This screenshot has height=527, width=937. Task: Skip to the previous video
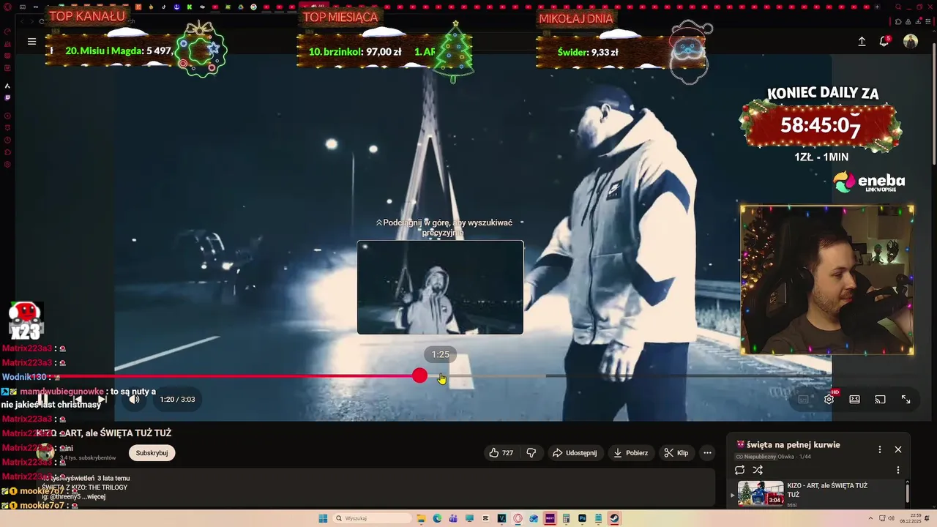pyautogui.click(x=78, y=399)
